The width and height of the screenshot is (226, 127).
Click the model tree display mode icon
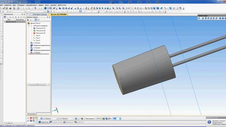click(x=36, y=20)
